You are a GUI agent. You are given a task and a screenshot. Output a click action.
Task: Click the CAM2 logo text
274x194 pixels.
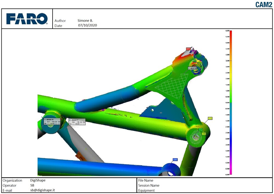(x=264, y=5)
